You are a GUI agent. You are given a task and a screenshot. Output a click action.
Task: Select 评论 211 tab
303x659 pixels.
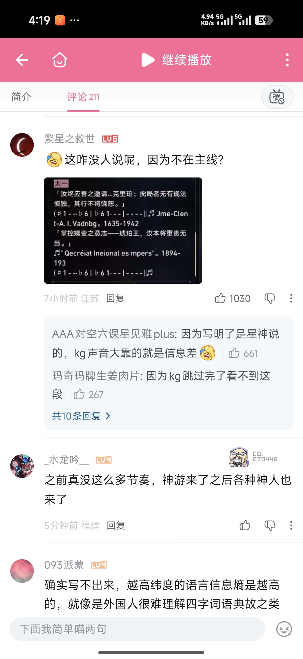tap(83, 97)
